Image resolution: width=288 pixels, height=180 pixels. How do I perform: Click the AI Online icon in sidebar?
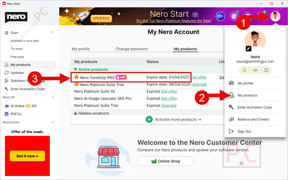6,106
